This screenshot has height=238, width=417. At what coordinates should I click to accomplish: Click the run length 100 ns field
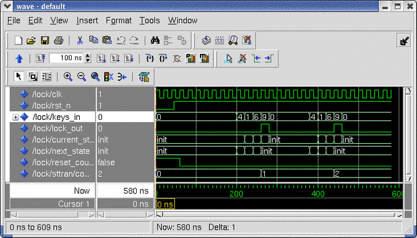coord(67,58)
